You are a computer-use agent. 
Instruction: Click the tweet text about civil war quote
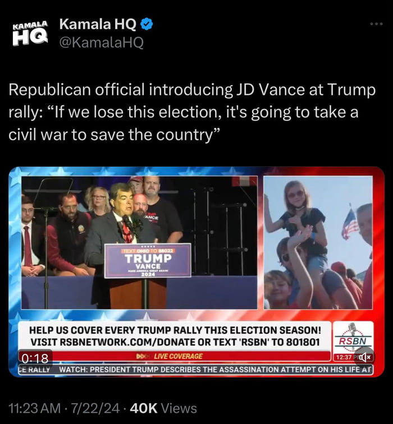[192, 112]
